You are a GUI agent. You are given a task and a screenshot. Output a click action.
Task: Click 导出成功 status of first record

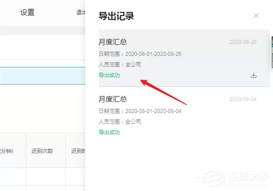(109, 75)
